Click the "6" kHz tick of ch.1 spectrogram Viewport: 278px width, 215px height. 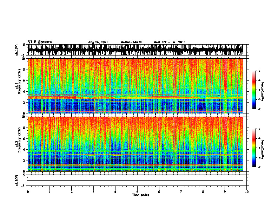click(x=25, y=80)
